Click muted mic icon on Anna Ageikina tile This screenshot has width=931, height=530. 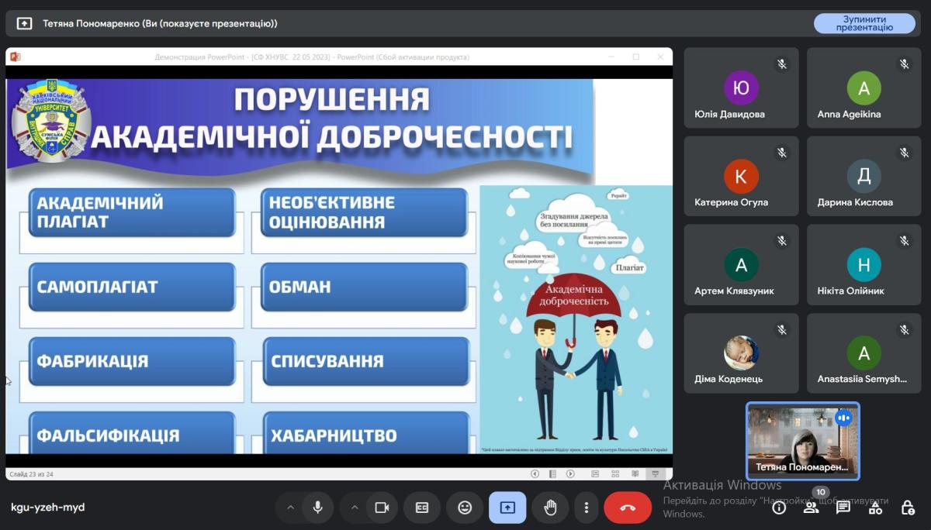(905, 64)
